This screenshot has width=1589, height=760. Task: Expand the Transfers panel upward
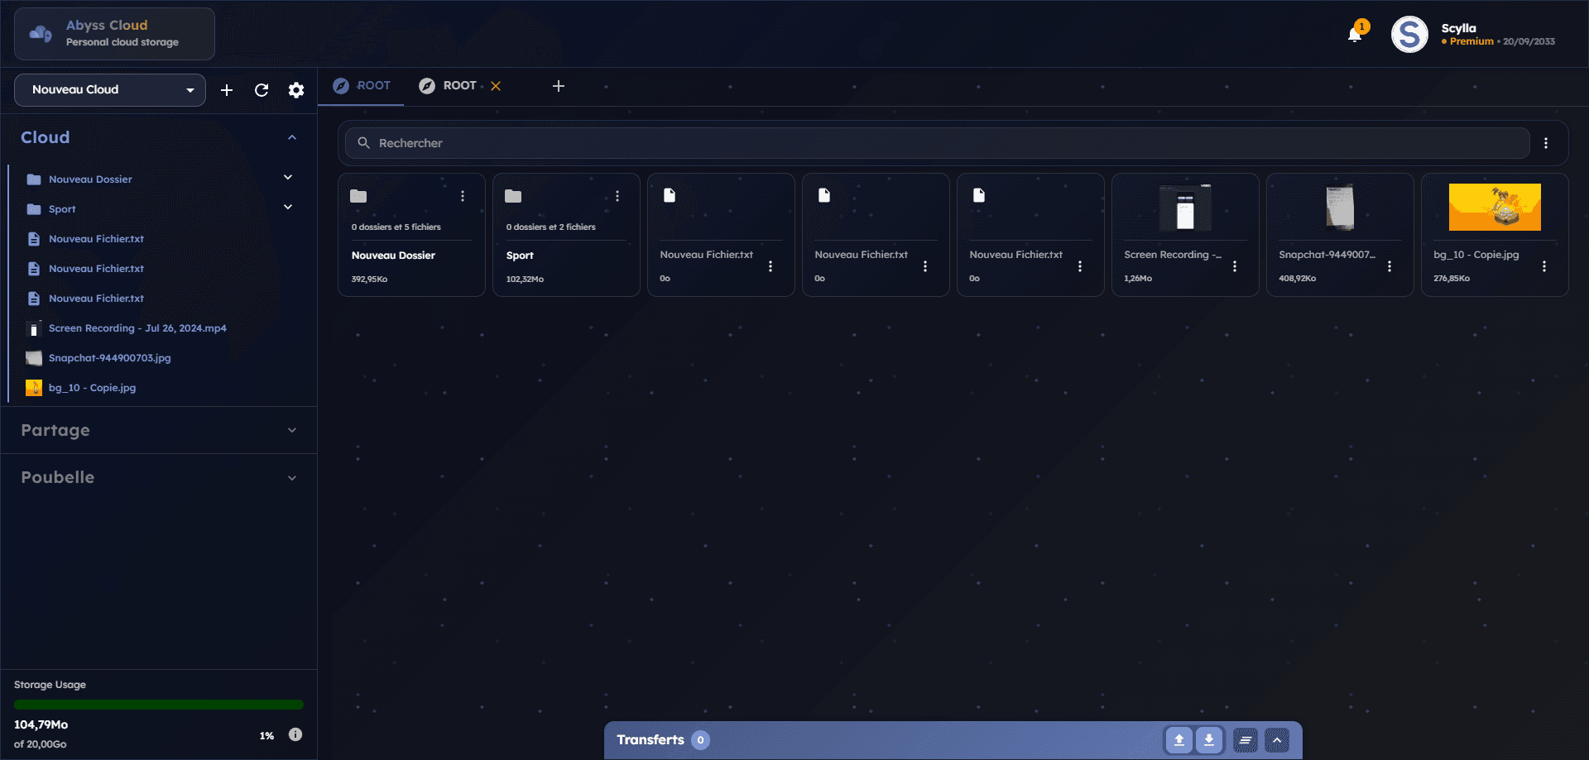pyautogui.click(x=1277, y=740)
